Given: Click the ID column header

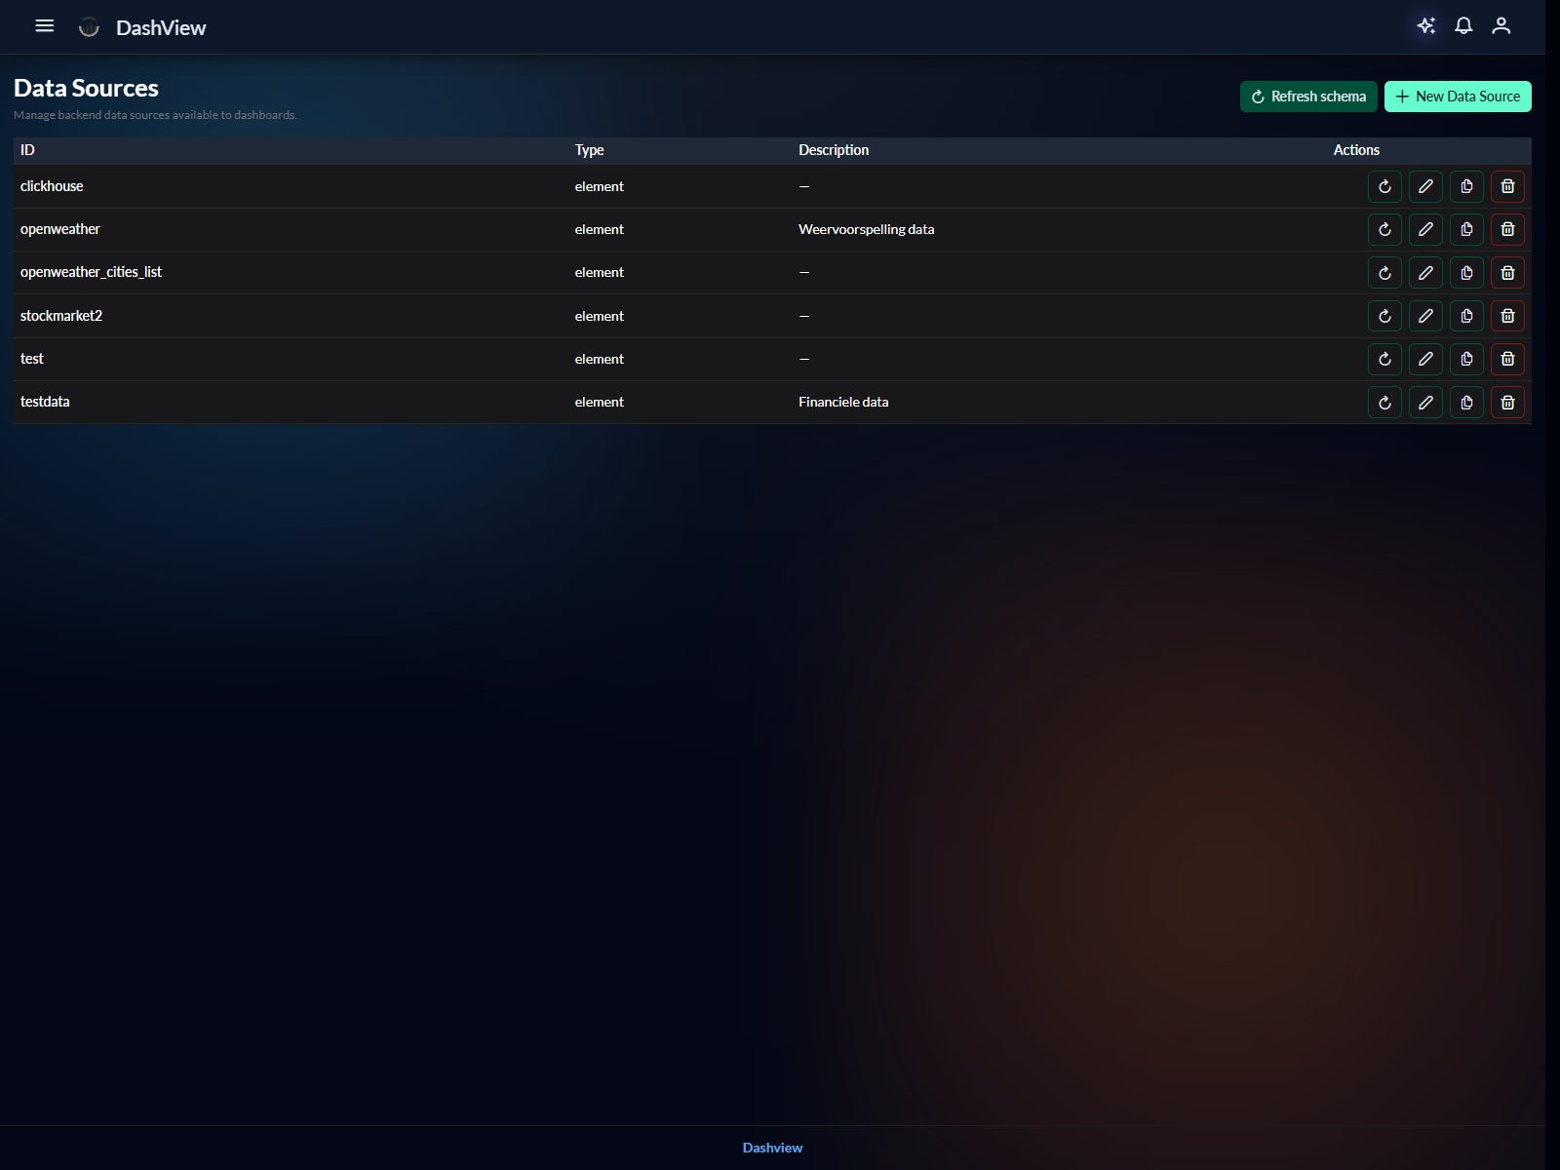Looking at the screenshot, I should pos(27,150).
